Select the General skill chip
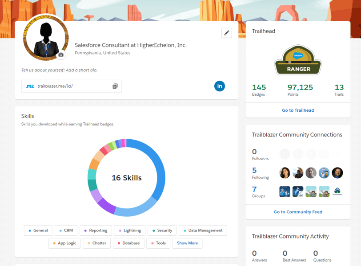This screenshot has width=361, height=266. pos(38,231)
